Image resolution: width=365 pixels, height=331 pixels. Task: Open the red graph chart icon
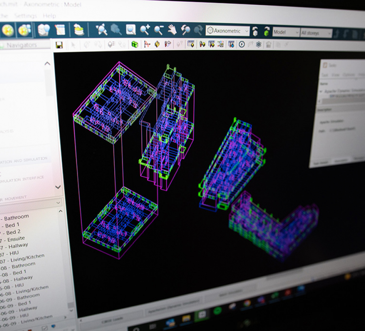click(147, 44)
